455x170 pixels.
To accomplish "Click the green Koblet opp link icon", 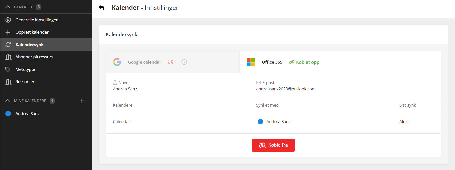I will click(x=292, y=62).
